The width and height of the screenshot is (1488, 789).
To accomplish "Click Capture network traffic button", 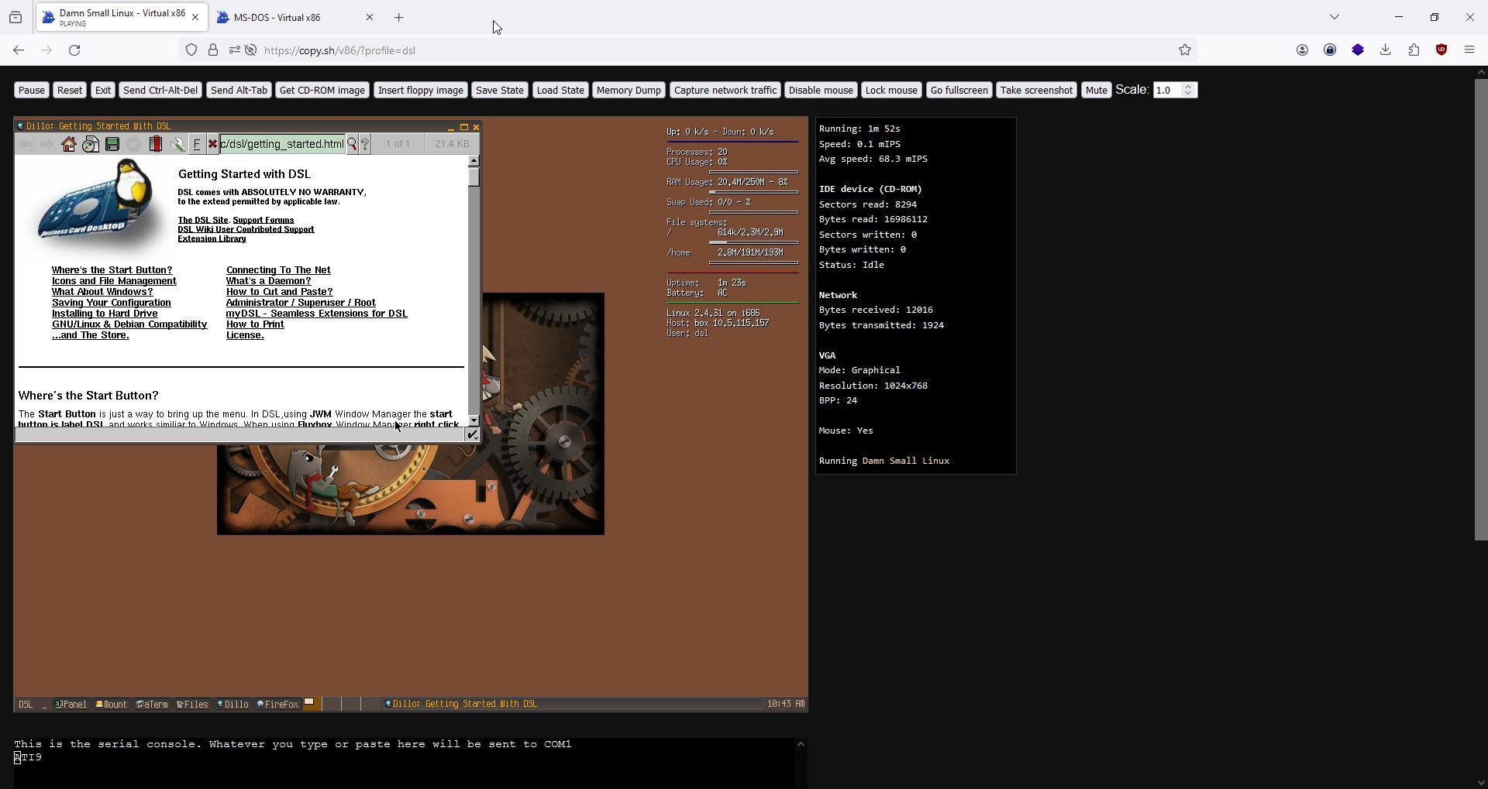I will (725, 90).
